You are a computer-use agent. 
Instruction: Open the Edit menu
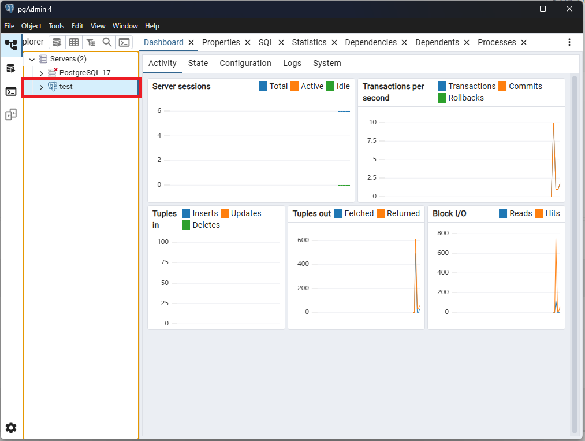(77, 26)
